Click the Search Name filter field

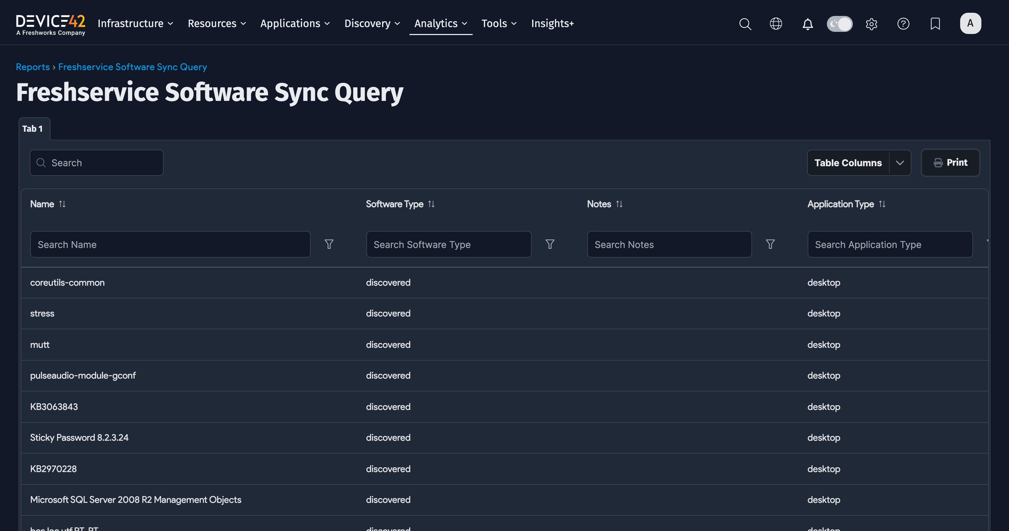[170, 244]
